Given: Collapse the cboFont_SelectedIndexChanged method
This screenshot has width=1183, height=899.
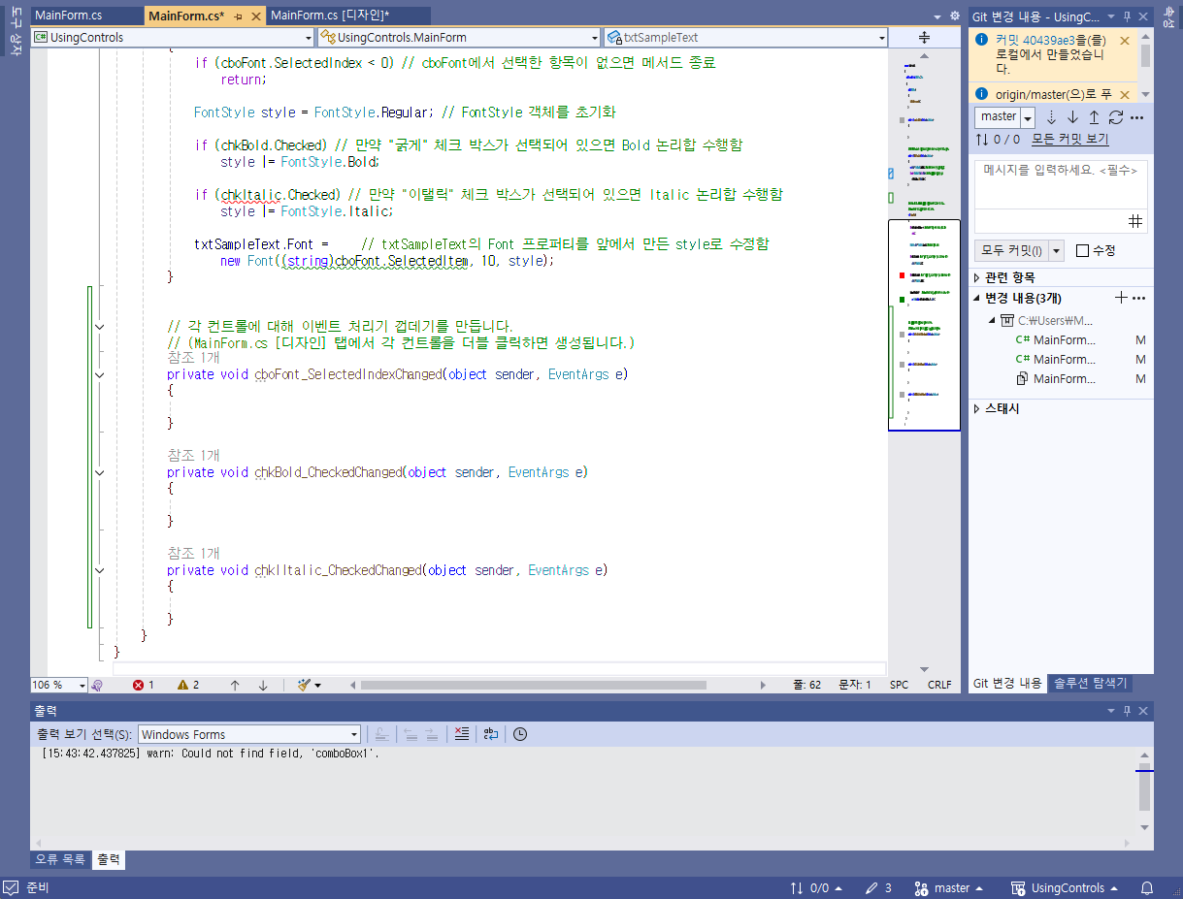Looking at the screenshot, I should pos(99,374).
